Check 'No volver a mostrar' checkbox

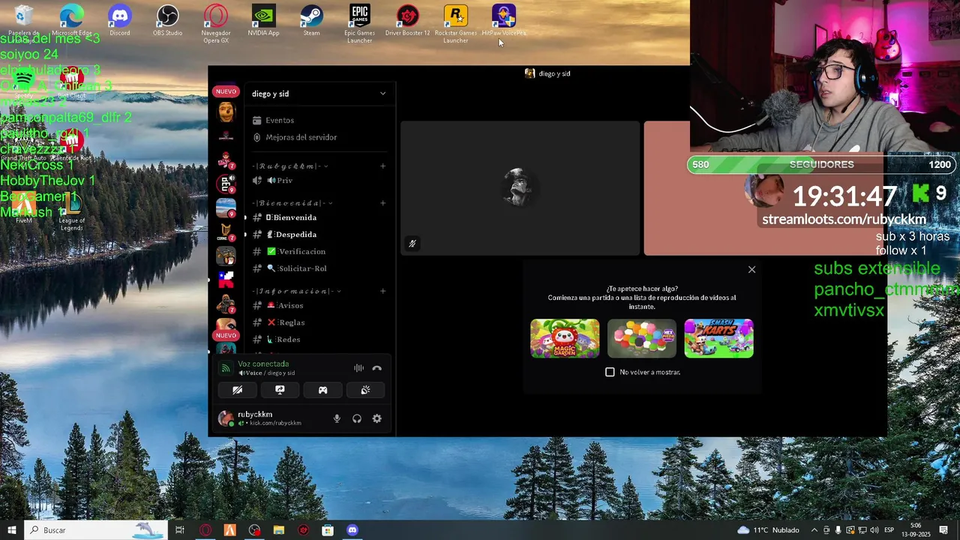pyautogui.click(x=610, y=372)
